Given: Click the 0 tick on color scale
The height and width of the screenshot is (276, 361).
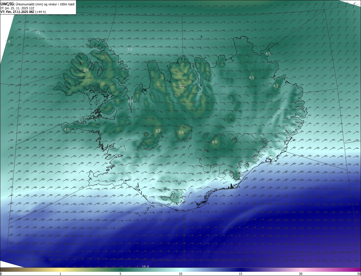Looking at the screenshot, I should coord(1,274).
